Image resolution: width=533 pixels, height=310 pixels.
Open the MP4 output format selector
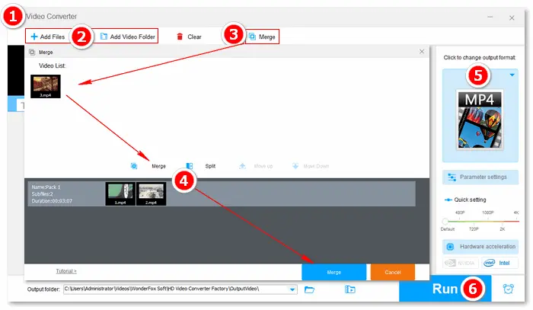click(x=480, y=118)
